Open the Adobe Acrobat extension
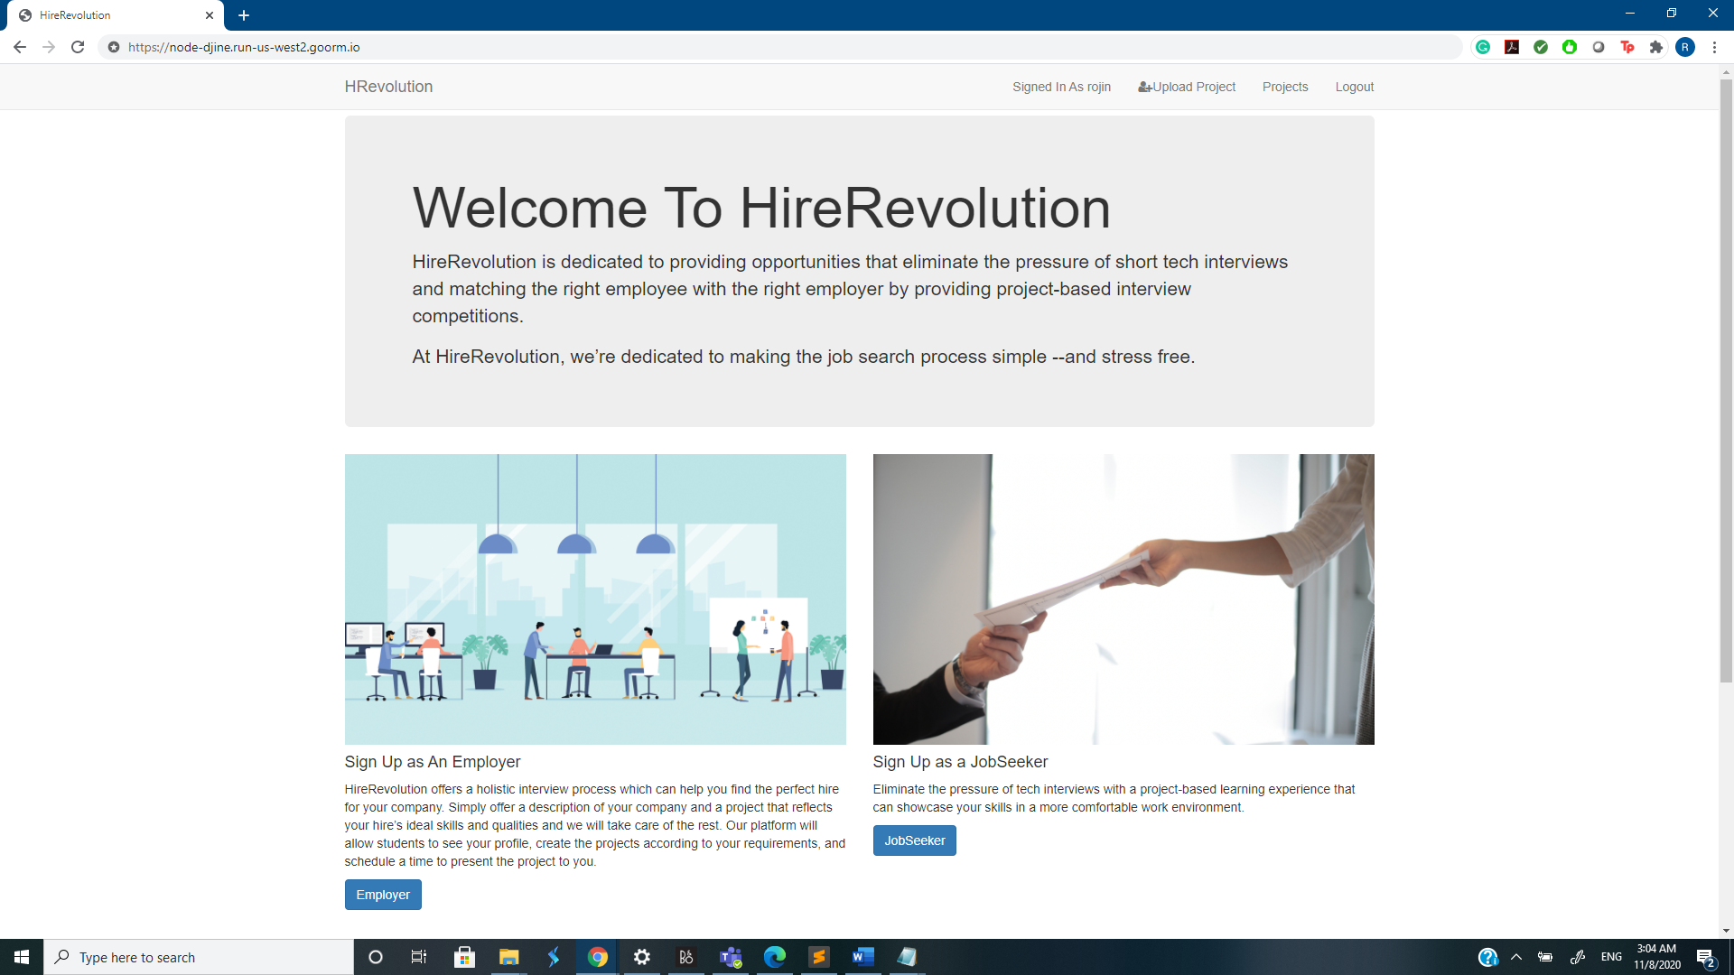Screen dimensions: 1734x975 [1512, 47]
